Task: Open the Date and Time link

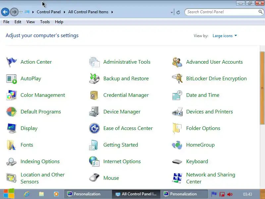Action: tap(203, 95)
